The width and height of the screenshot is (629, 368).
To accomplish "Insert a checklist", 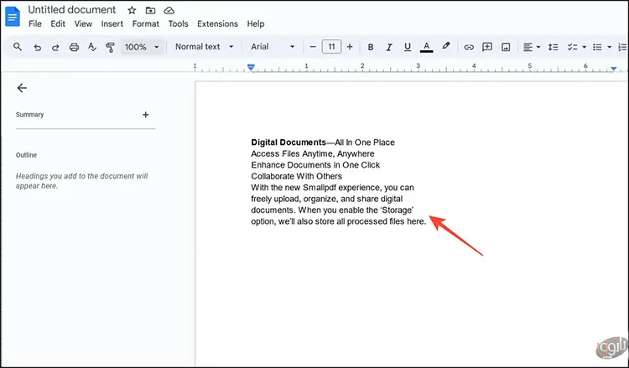I will click(572, 47).
